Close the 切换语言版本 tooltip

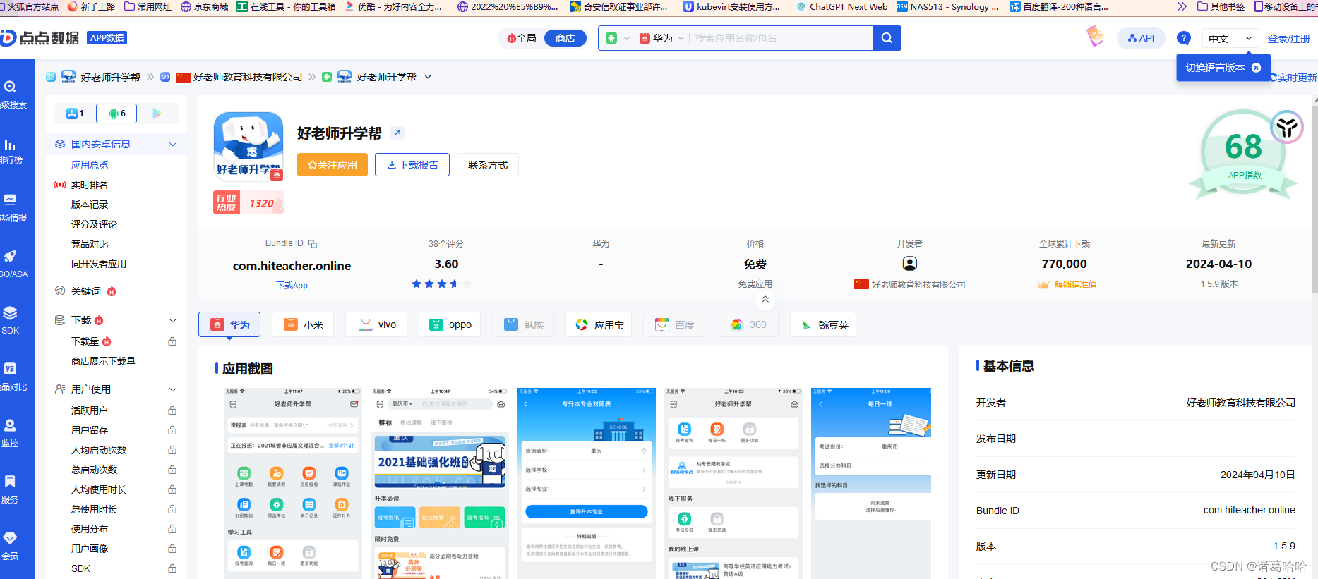coord(1256,68)
